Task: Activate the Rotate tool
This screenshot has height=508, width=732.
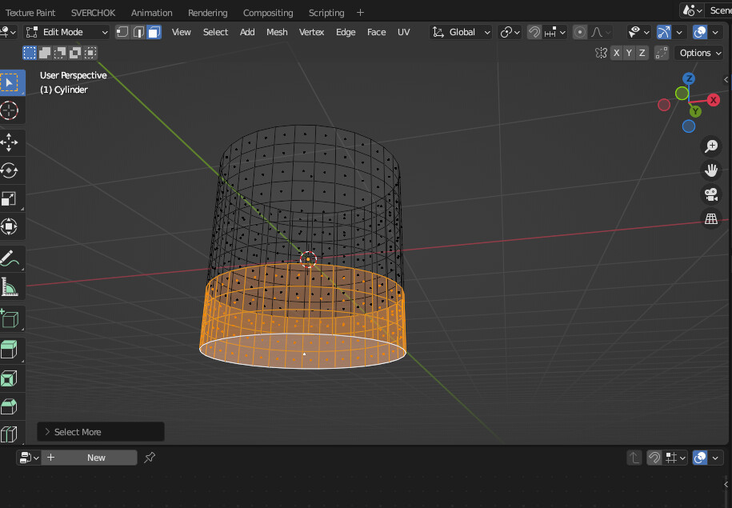Action: point(12,170)
